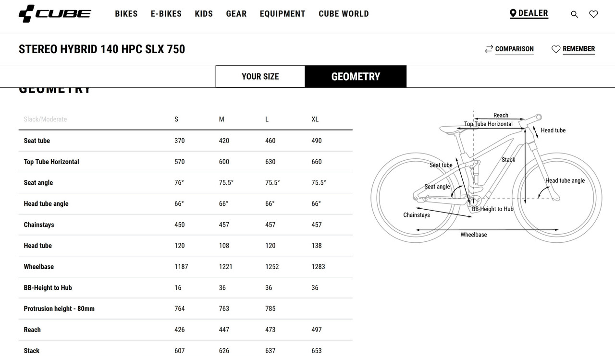
Task: Open the EQUIPMENT menu
Action: tap(283, 14)
